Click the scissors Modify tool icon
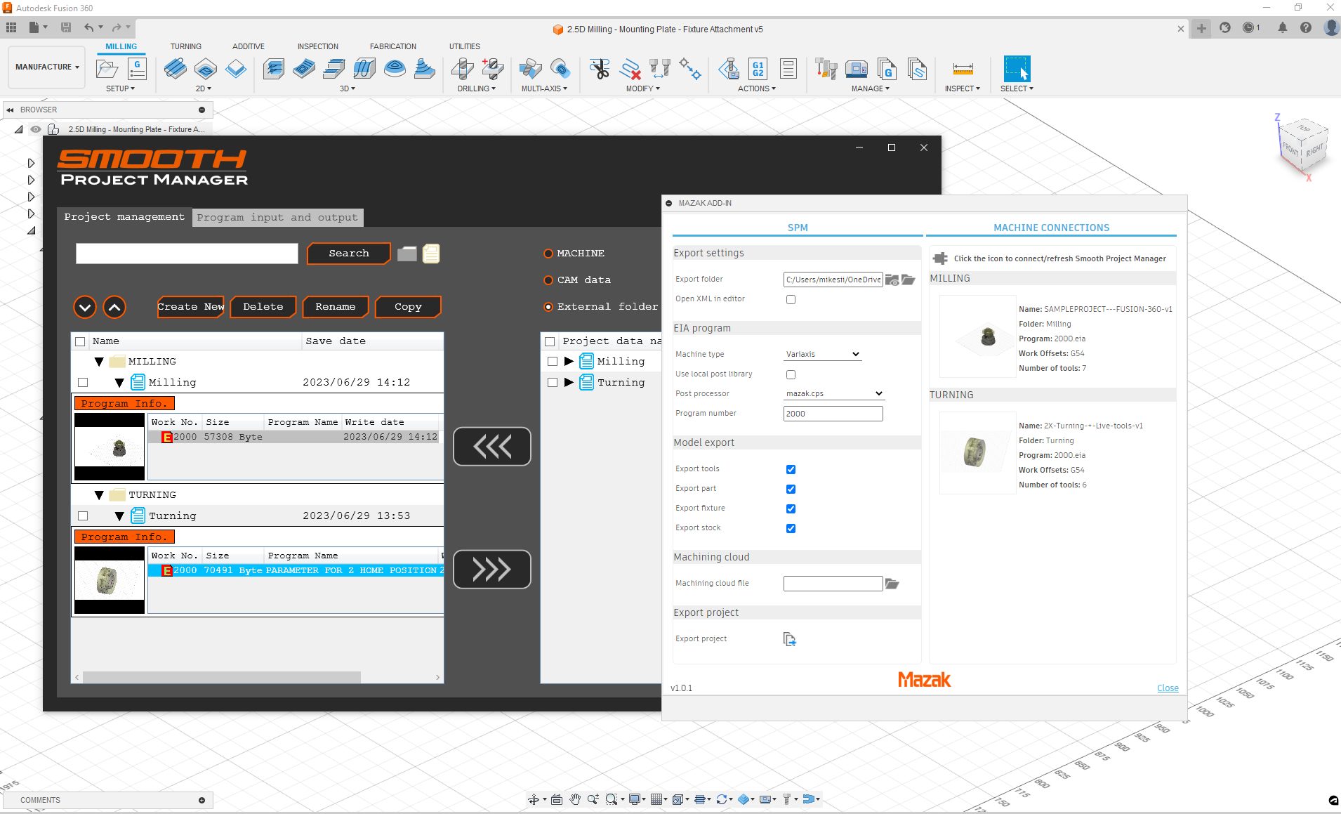The height and width of the screenshot is (814, 1341). [600, 69]
